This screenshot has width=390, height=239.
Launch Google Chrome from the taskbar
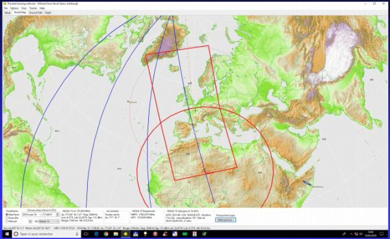click(x=106, y=234)
